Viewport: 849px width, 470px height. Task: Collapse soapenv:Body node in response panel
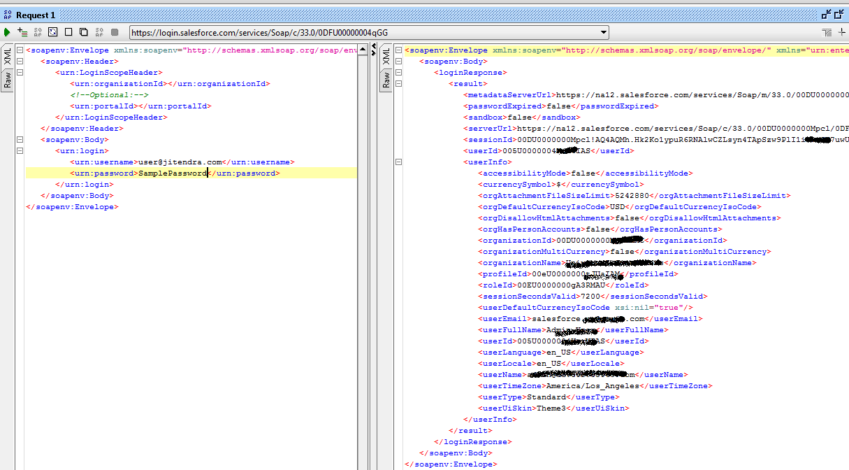(398, 62)
